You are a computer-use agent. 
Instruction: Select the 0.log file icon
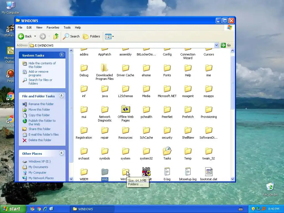(167, 172)
